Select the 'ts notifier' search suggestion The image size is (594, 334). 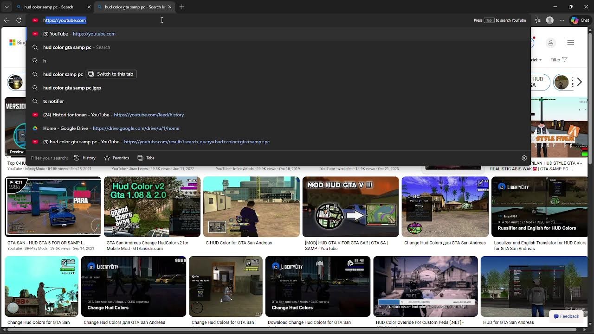coord(278,101)
